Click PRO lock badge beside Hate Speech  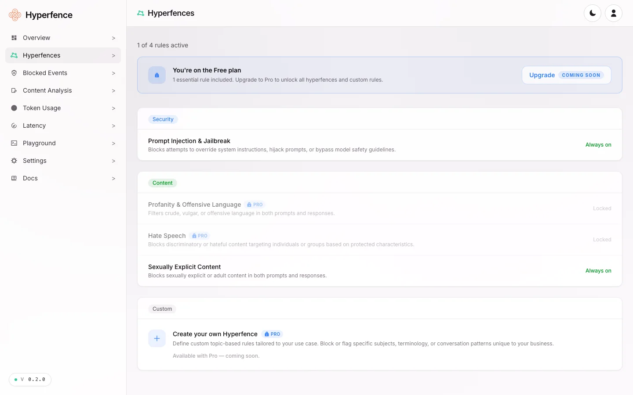click(200, 236)
